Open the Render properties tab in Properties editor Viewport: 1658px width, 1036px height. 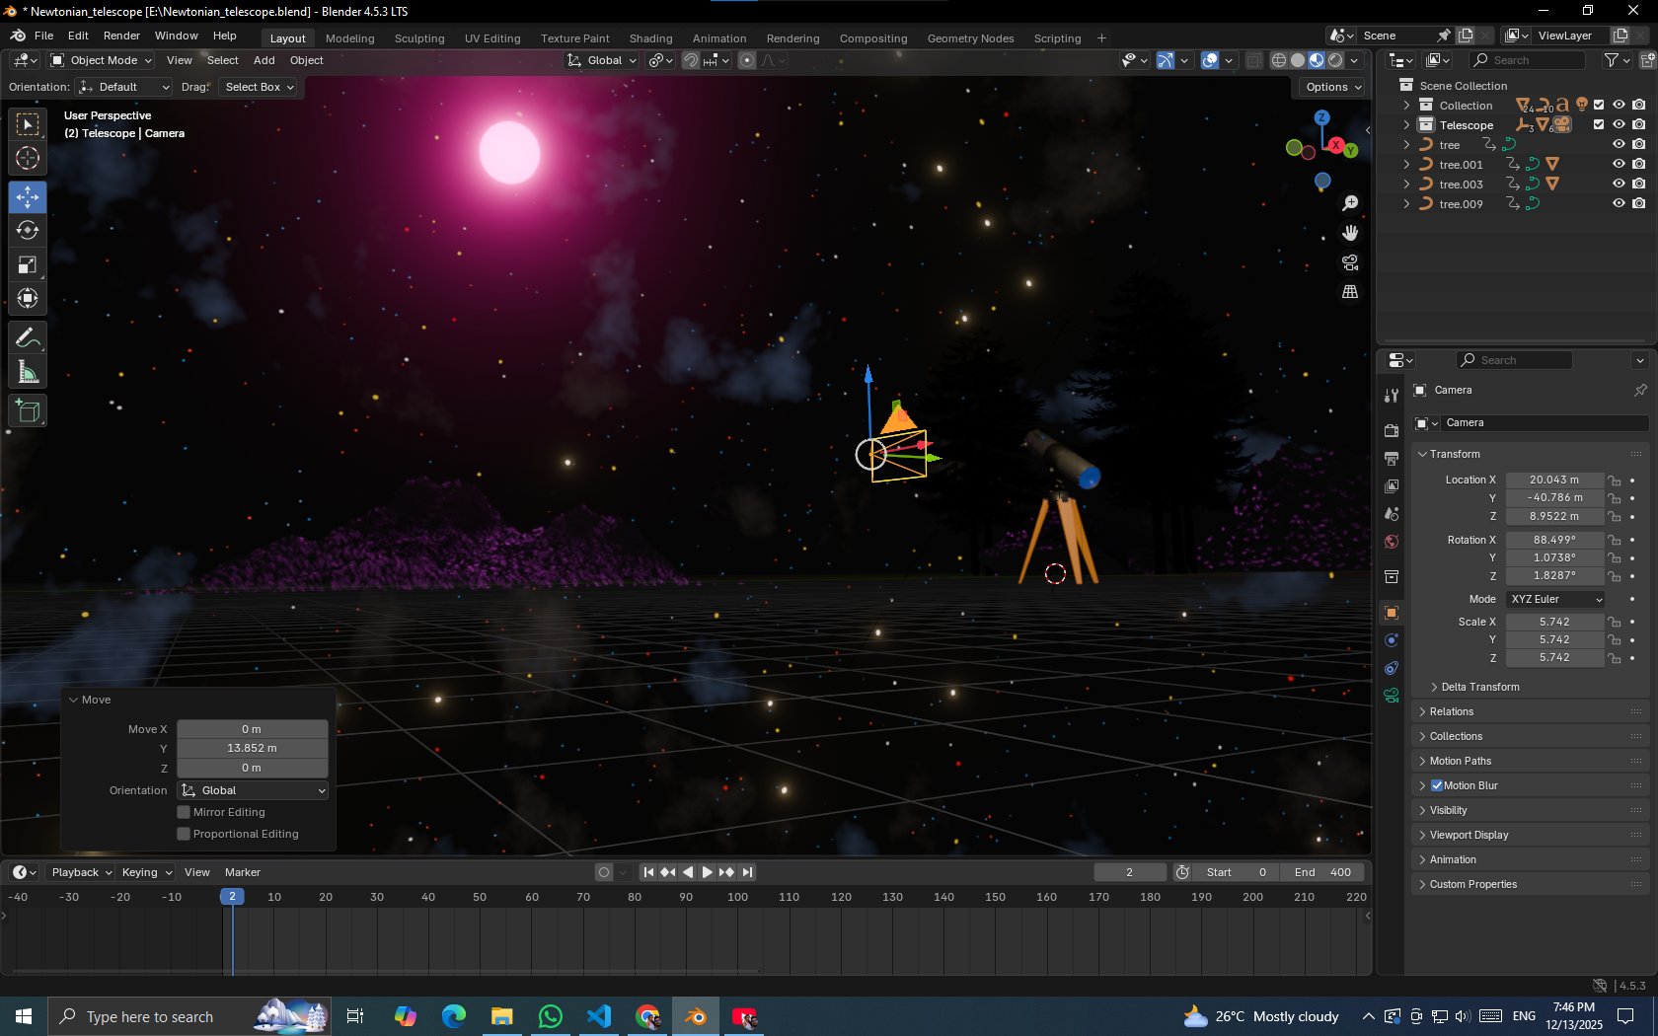pyautogui.click(x=1391, y=430)
